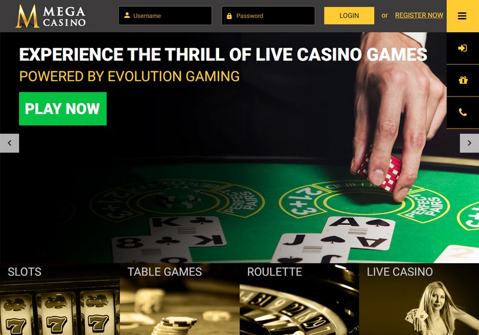Focus the Username input field
The image size is (479, 335).
(165, 16)
